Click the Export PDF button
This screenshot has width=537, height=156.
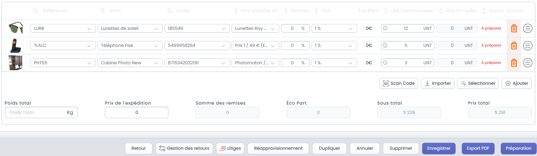coord(478,148)
